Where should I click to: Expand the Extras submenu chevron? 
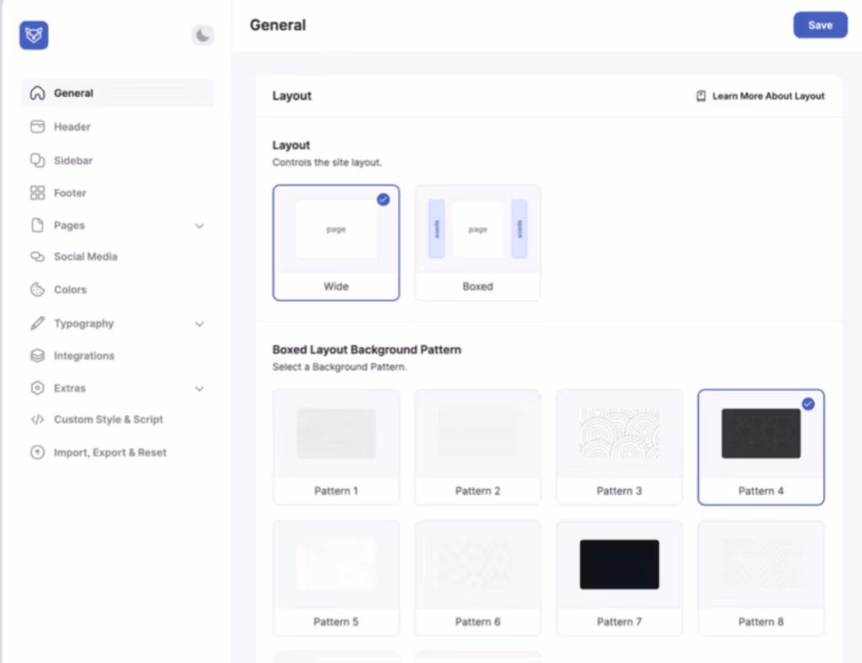(x=200, y=389)
